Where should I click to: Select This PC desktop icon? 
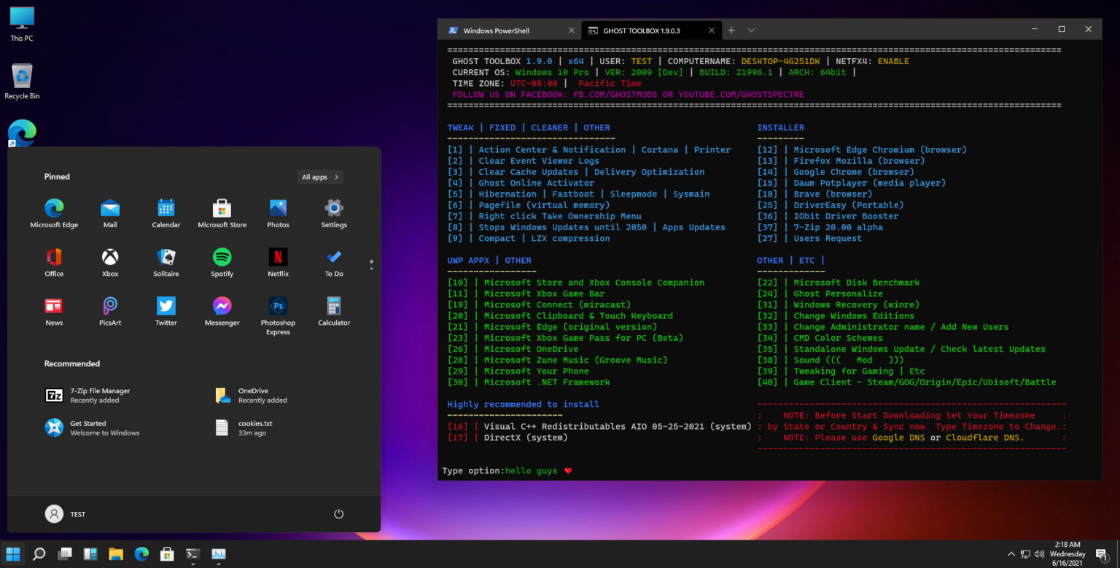point(22,24)
